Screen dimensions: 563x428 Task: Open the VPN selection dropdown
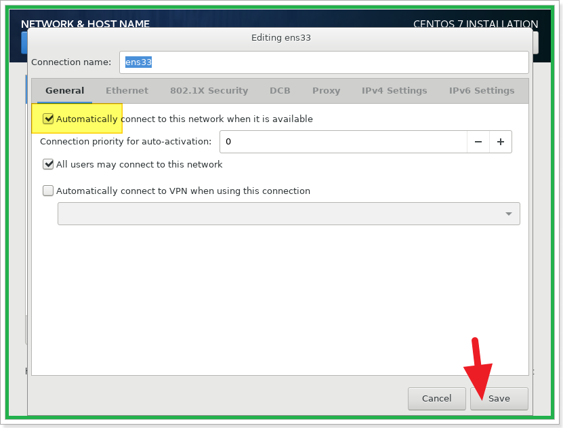click(x=289, y=214)
